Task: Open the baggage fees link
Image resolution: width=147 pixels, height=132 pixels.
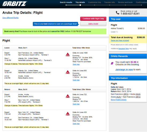Action: tap(123, 49)
